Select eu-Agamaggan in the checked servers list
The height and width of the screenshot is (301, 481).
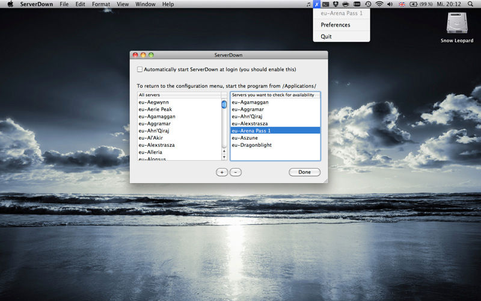275,102
